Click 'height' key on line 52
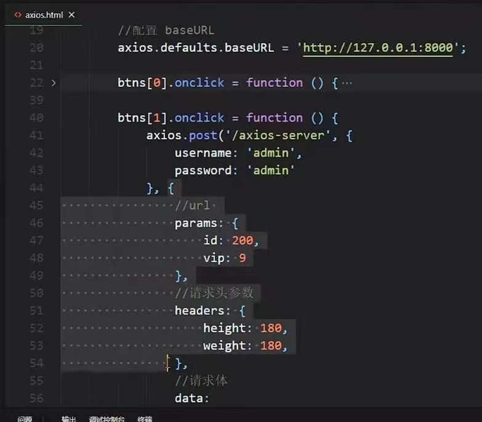The height and width of the screenshot is (422, 482). point(225,328)
